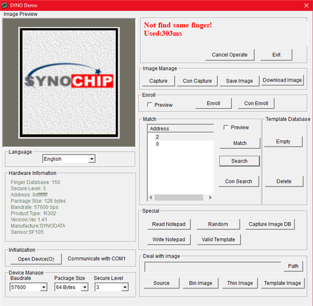Click the Exit button
Screen dimensions: 313x306
click(276, 55)
